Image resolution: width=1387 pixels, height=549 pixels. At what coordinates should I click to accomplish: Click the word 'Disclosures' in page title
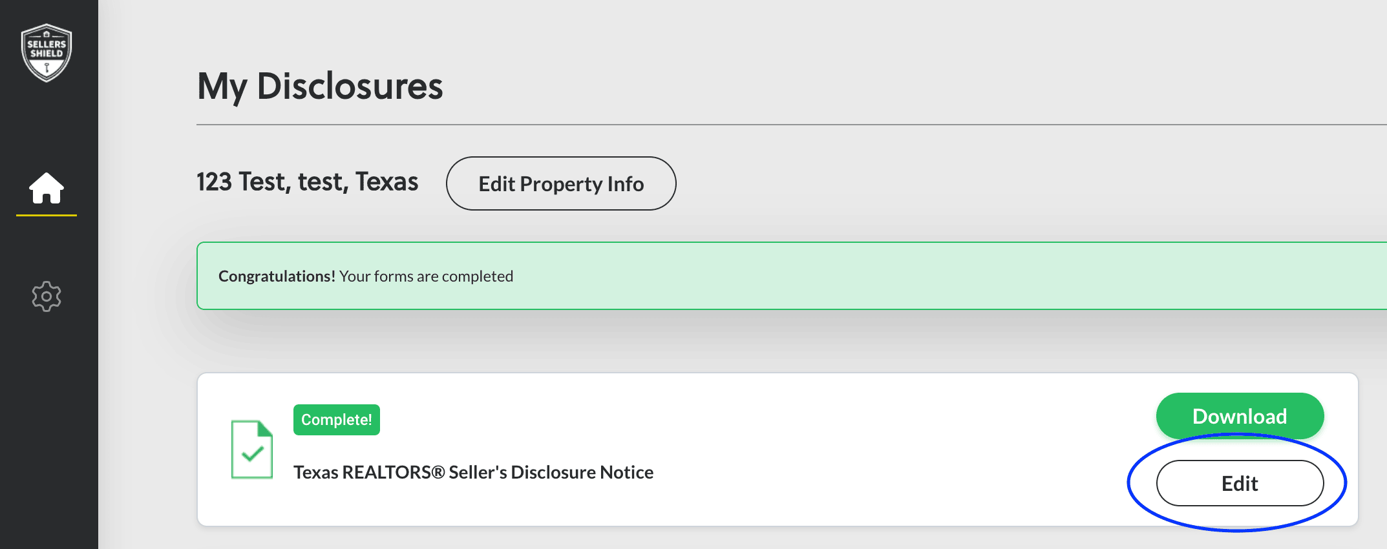click(x=350, y=86)
